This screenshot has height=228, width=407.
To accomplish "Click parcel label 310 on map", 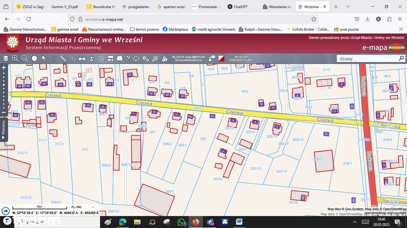I will pos(84,149).
